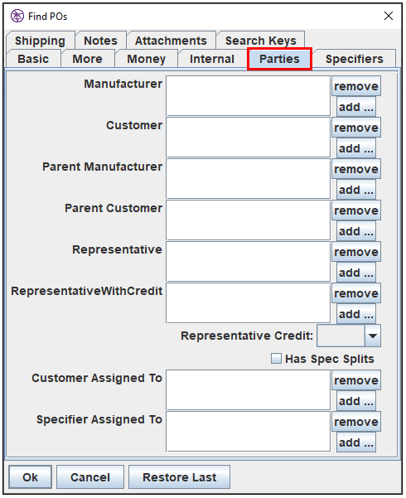This screenshot has width=406, height=498.
Task: Click the Restore Last button
Action: [x=179, y=477]
